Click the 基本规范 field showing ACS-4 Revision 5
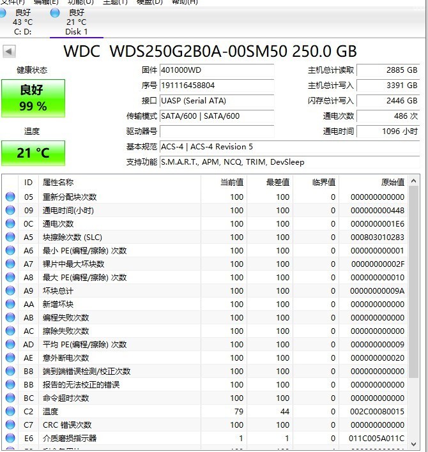428x452 pixels. [289, 147]
